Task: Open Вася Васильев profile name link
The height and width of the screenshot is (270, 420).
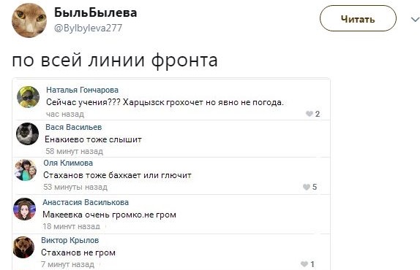Action: click(x=74, y=127)
